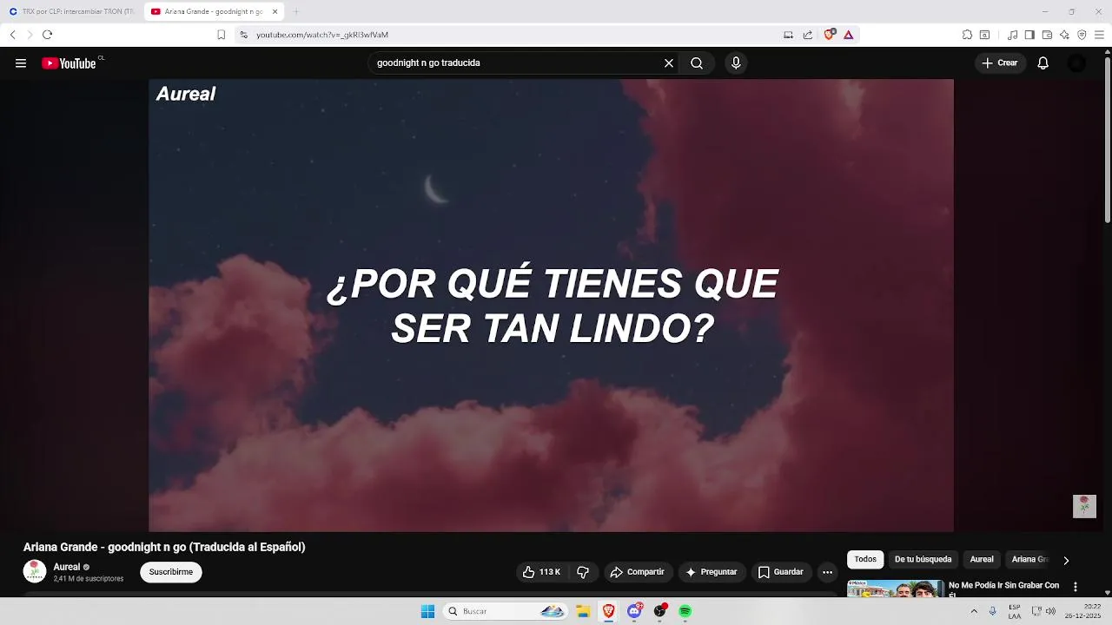Open Brave Rewards triangle icon
The width and height of the screenshot is (1112, 625).
coord(849,35)
